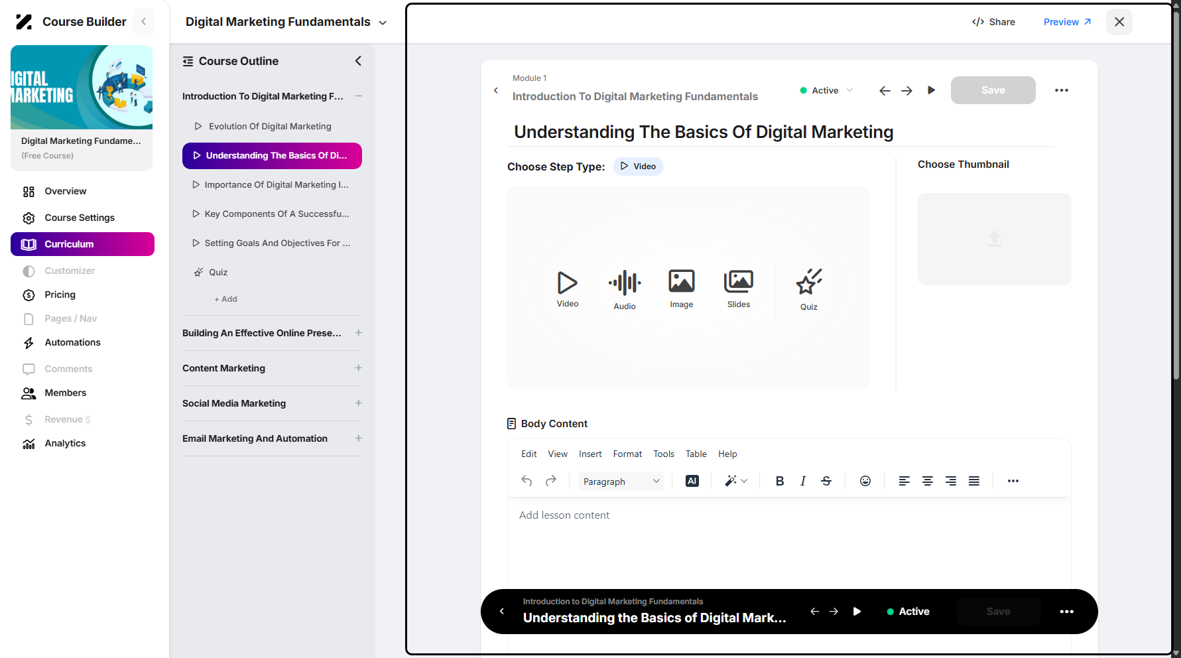Justify text in the editor

(974, 481)
